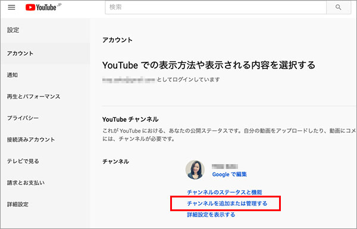Click the チャンネル label beside the profile

pyautogui.click(x=115, y=162)
